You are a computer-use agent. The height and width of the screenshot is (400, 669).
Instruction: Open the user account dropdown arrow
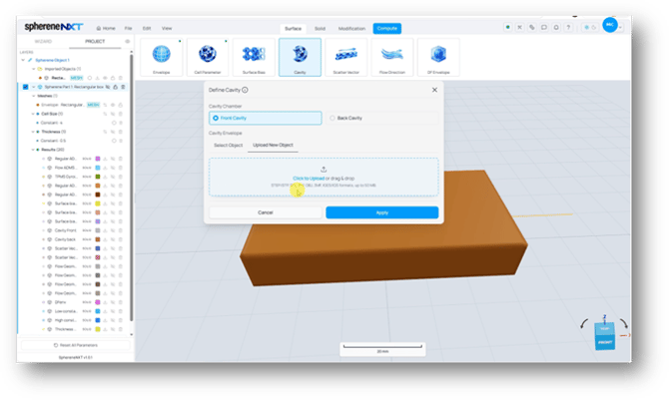point(621,27)
